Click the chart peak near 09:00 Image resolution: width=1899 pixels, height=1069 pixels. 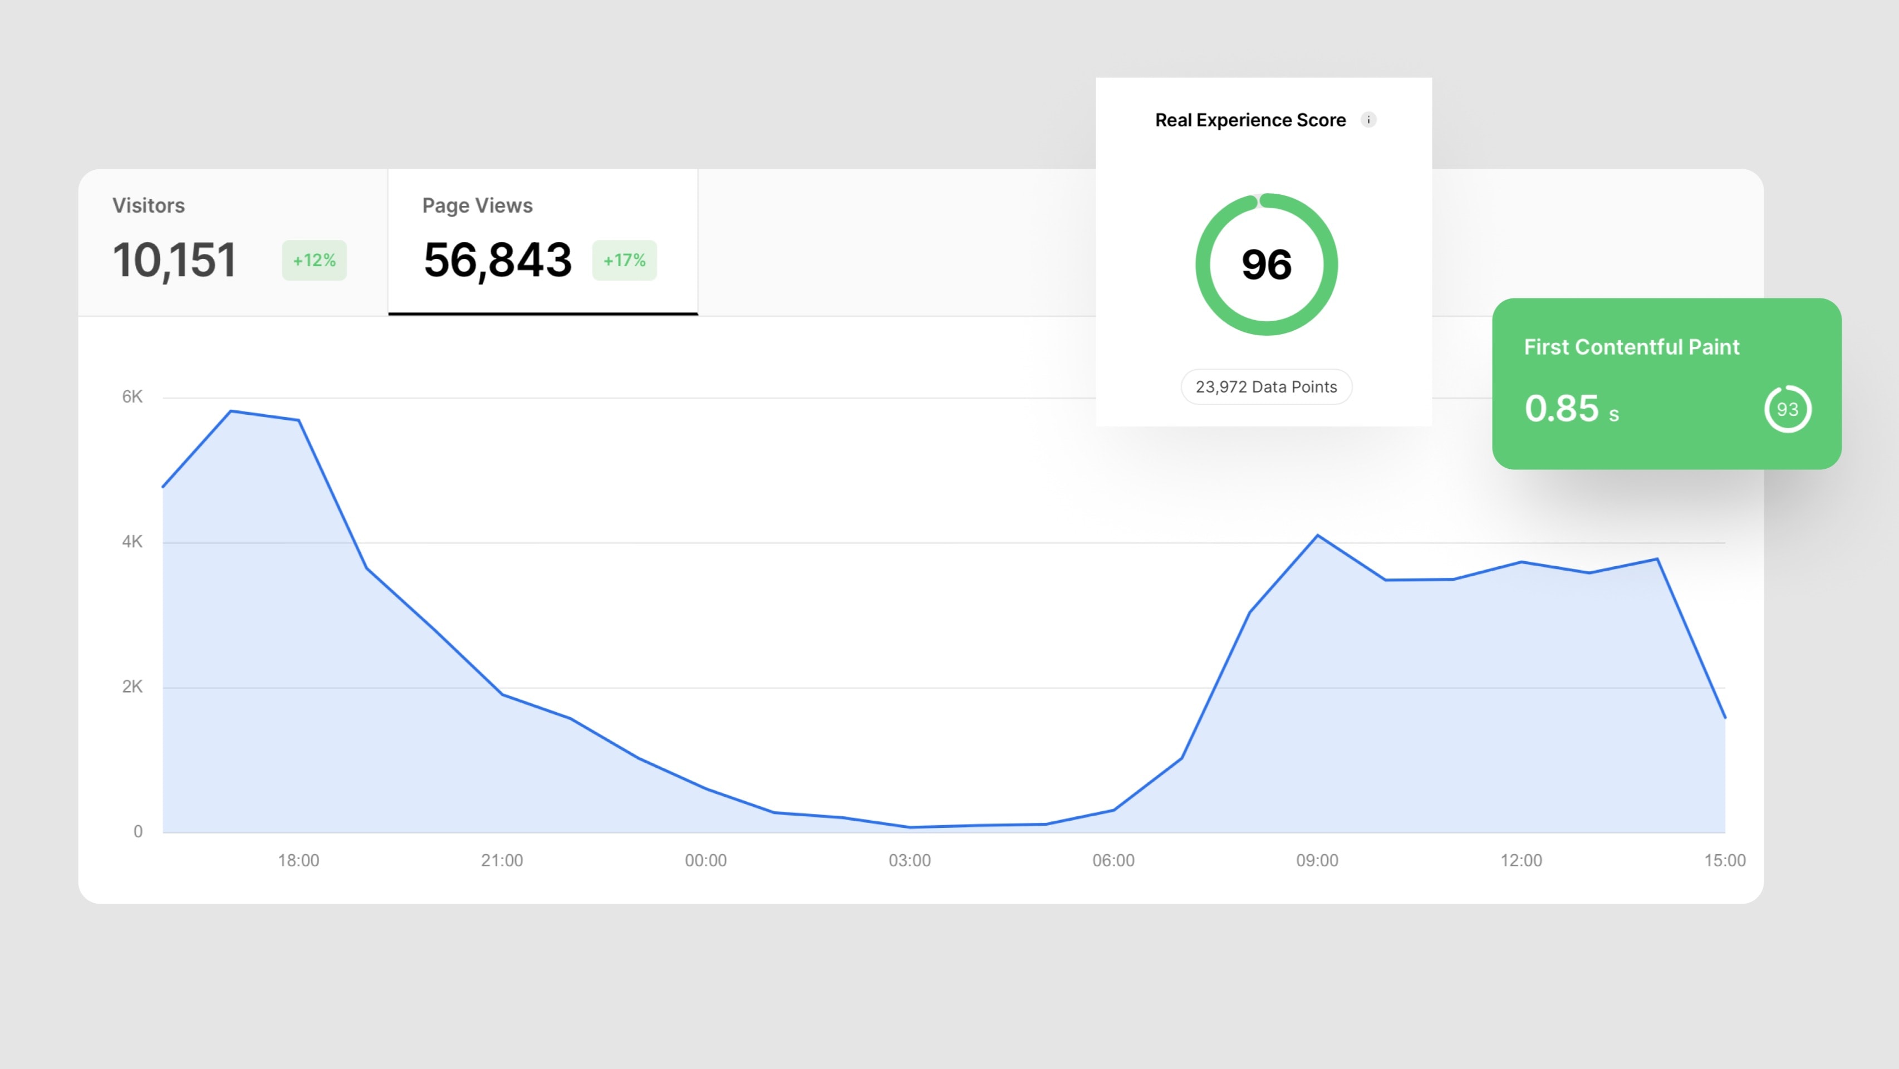coord(1317,535)
